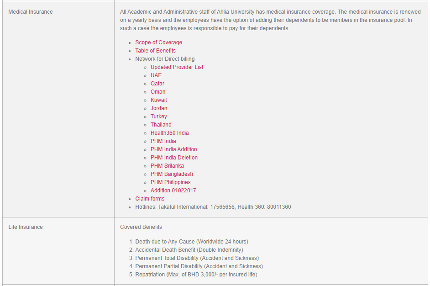View the PHM Philippines link
The image size is (430, 286).
pos(170,182)
